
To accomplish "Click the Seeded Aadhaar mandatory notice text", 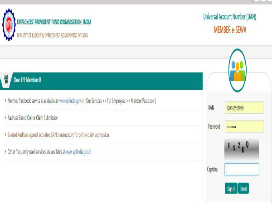I will point(58,135).
